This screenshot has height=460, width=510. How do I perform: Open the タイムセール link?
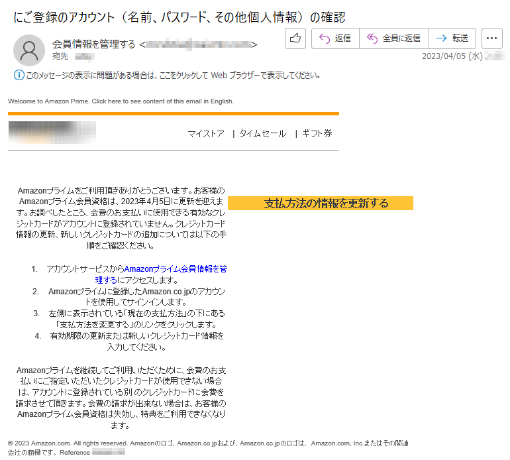tap(263, 133)
